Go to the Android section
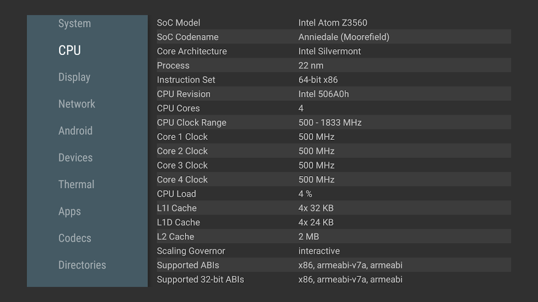The height and width of the screenshot is (302, 538). (x=75, y=131)
